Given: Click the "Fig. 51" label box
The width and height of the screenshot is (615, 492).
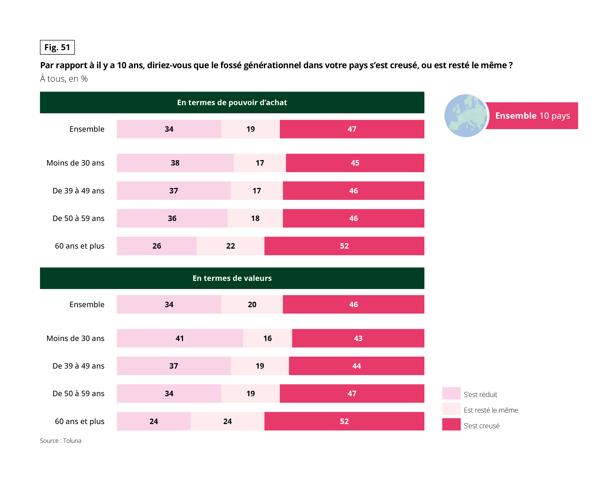Looking at the screenshot, I should click(57, 47).
